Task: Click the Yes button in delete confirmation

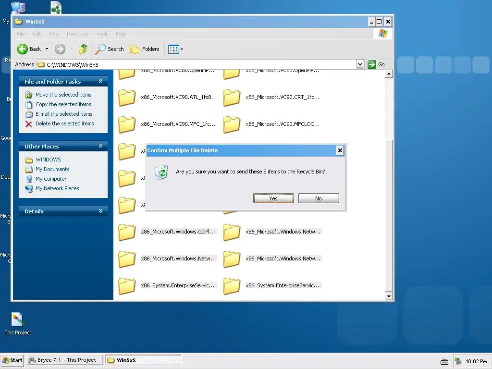Action: pos(273,198)
